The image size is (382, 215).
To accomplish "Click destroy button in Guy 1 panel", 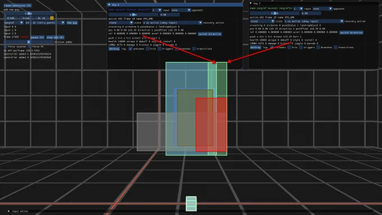I will [114, 49].
